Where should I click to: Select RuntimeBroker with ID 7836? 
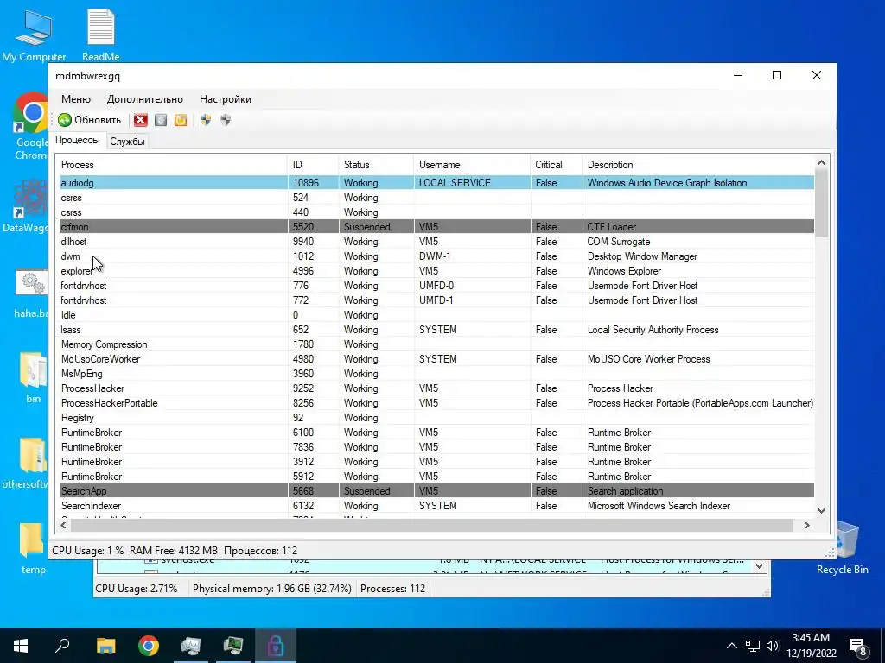click(x=436, y=446)
